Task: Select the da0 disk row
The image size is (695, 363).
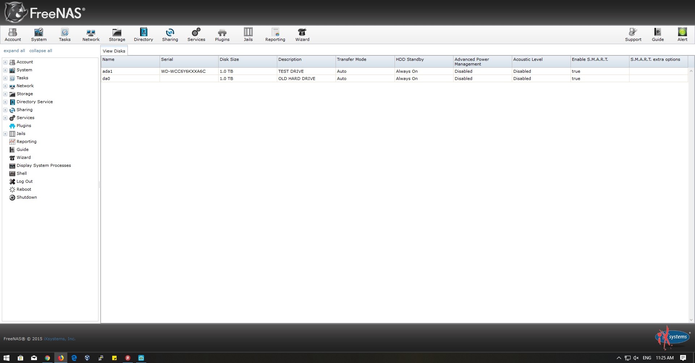Action: (394, 79)
